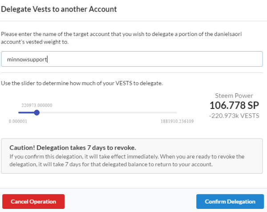Click the blue VESTS slider handle
267x212 pixels.
37,112
